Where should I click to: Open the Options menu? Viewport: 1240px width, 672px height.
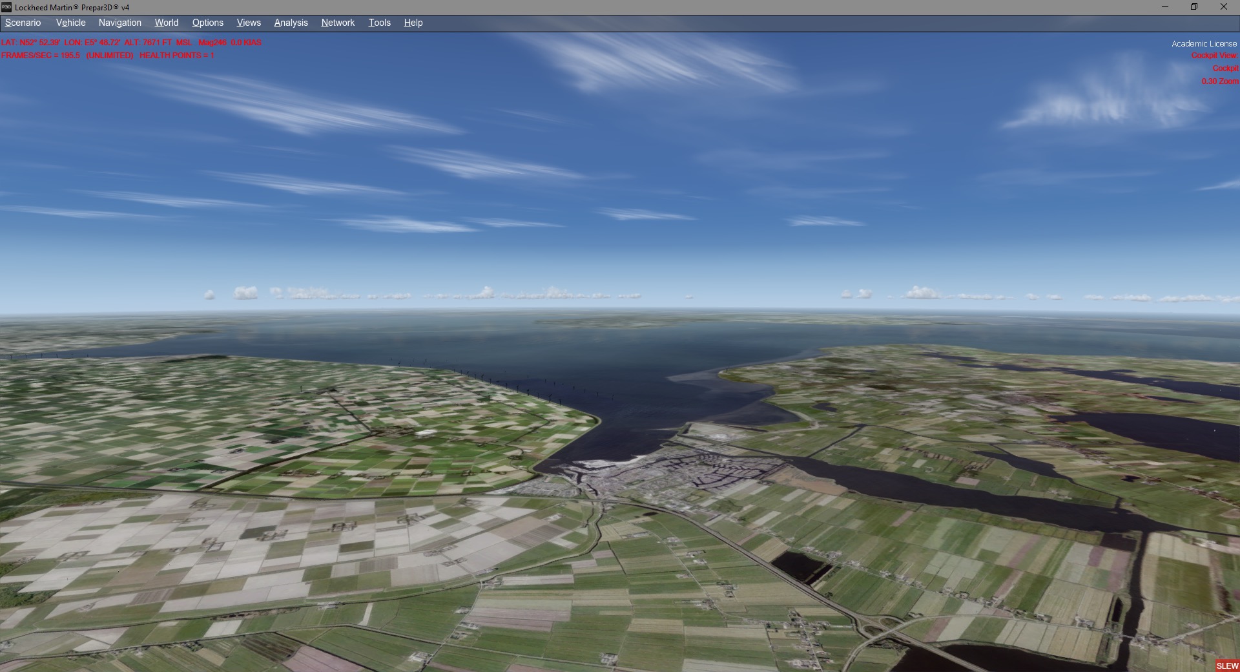coord(207,23)
